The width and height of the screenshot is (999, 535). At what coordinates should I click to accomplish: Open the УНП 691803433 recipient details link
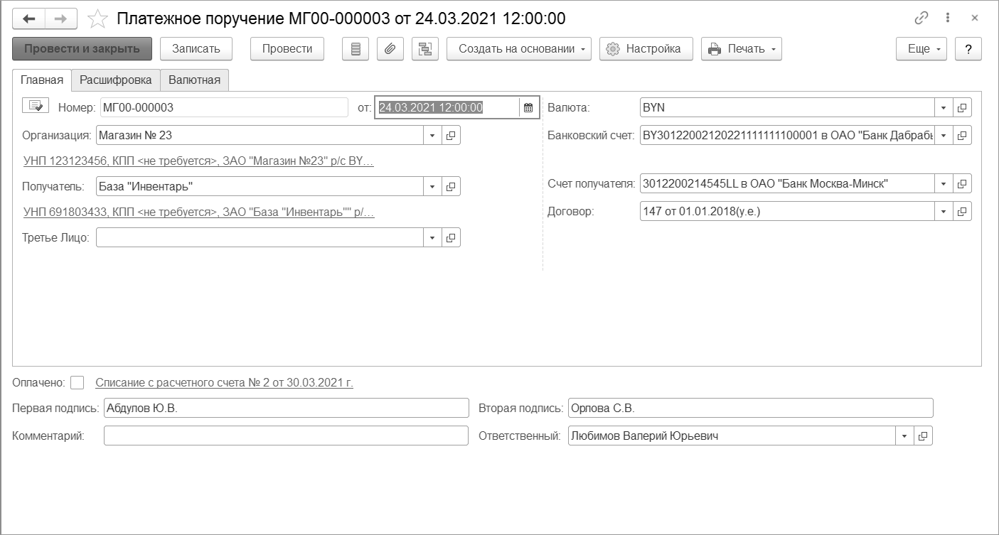pos(198,212)
